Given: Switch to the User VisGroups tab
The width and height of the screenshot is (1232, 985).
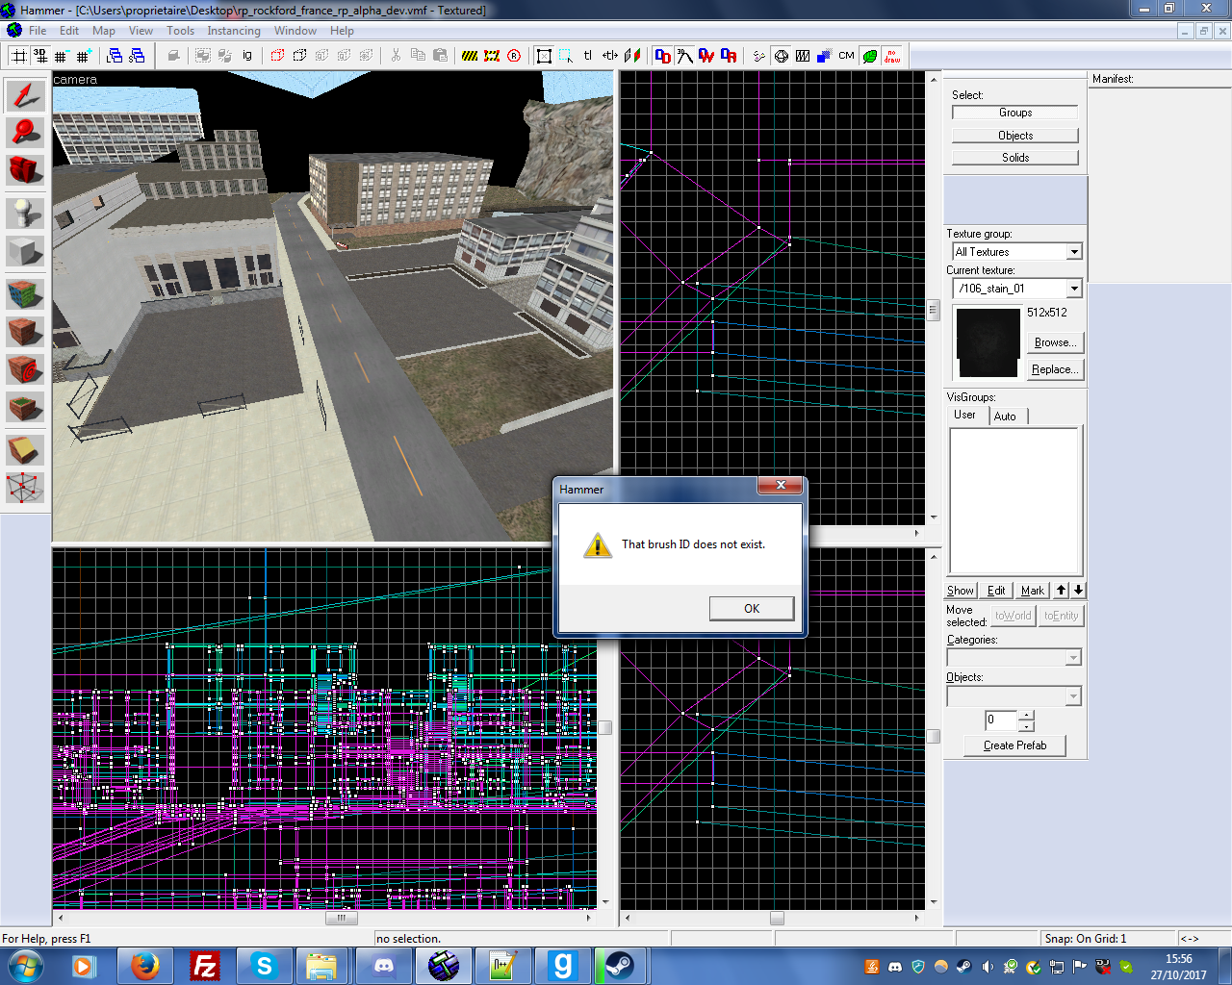Looking at the screenshot, I should point(965,415).
